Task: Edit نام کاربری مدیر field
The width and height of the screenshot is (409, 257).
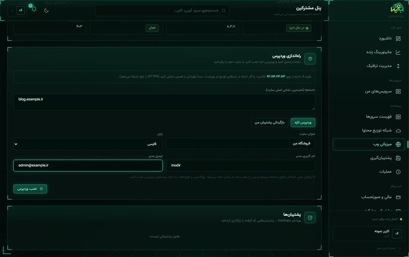Action: (x=241, y=165)
